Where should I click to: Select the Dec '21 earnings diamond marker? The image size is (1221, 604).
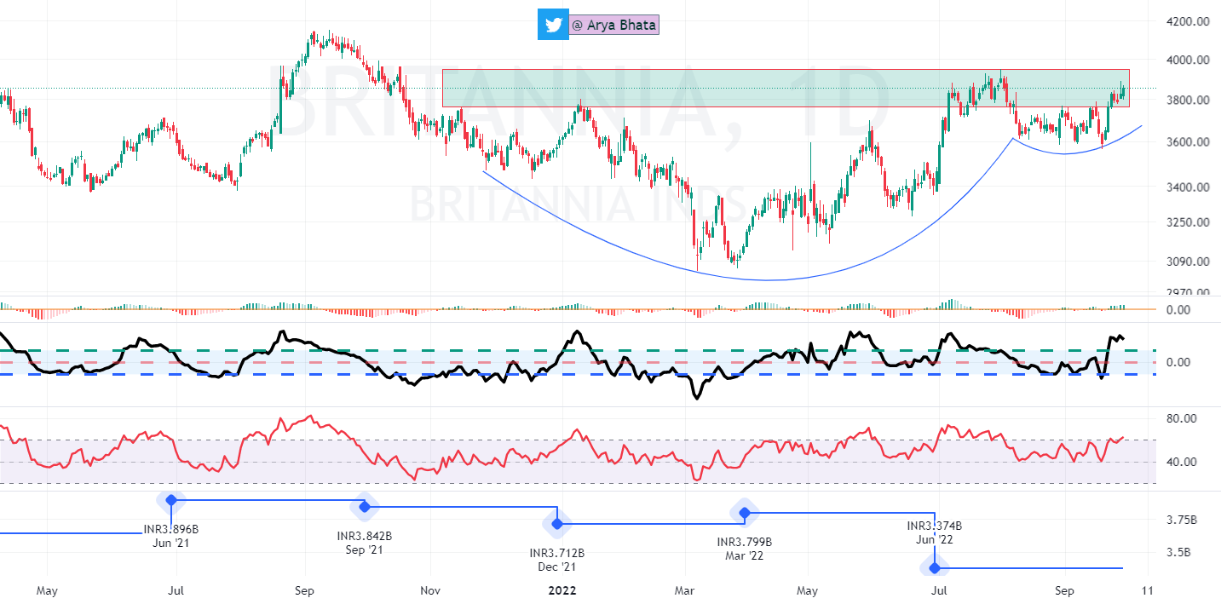tap(557, 524)
